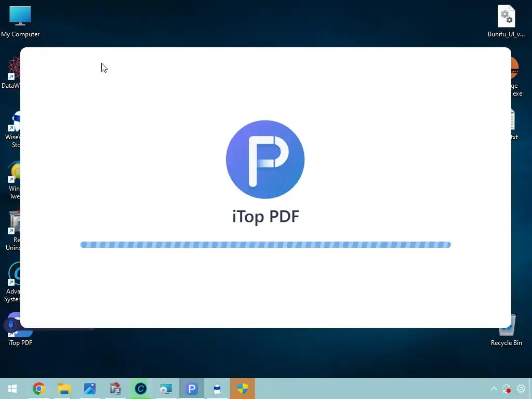Screen dimensions: 532x399
Task: Click the "Recycle Bin" label text
Action: 506,343
